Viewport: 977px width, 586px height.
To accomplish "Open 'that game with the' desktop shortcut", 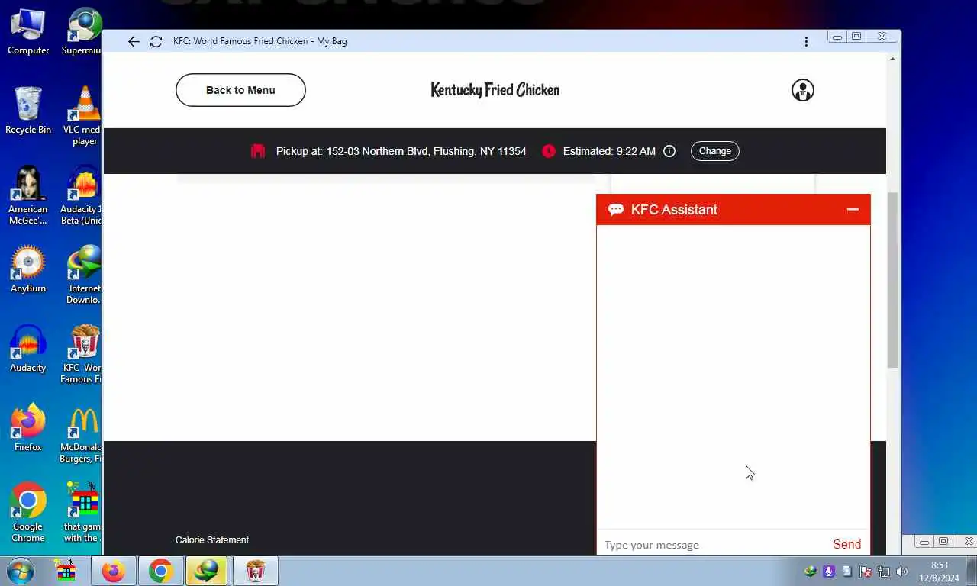I will [82, 513].
